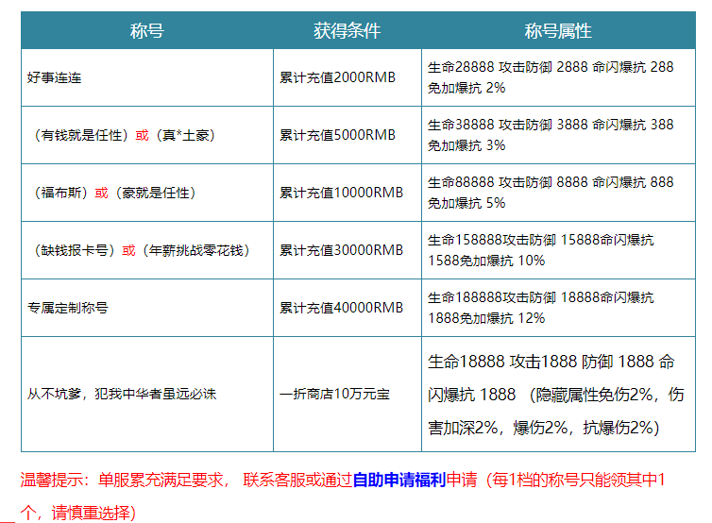
Task: Click the 获得条件 column header
Action: click(348, 30)
